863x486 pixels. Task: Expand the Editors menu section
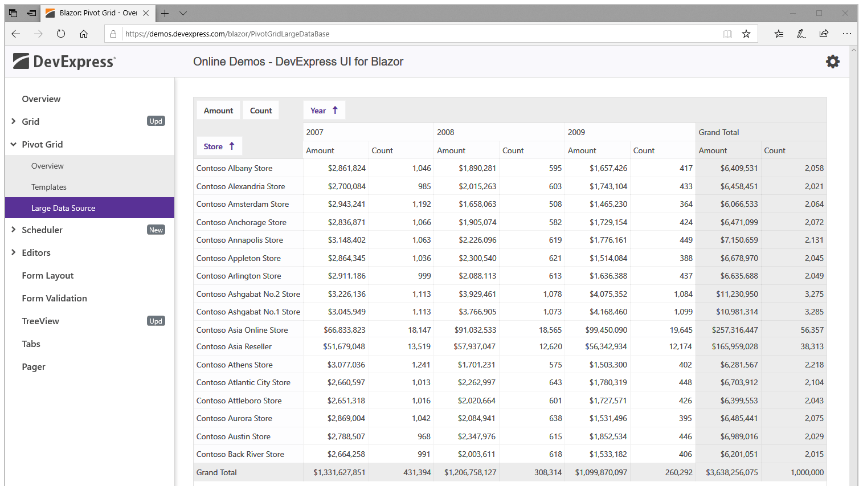[14, 252]
